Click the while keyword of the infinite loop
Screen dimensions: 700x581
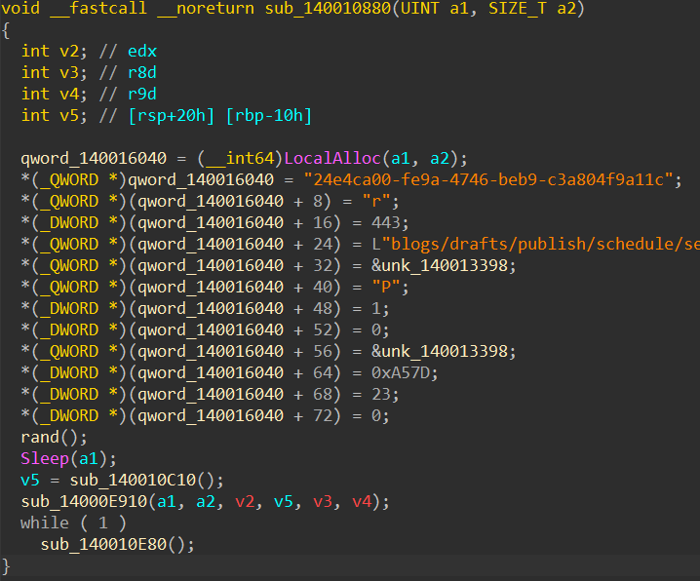point(45,523)
